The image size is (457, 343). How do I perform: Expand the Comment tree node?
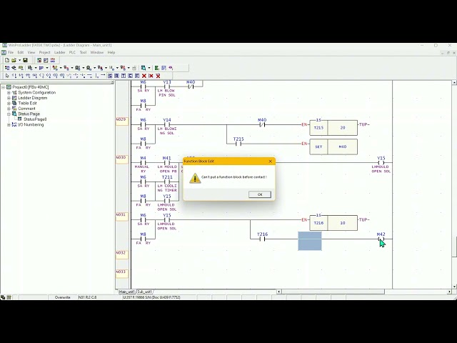[9, 109]
